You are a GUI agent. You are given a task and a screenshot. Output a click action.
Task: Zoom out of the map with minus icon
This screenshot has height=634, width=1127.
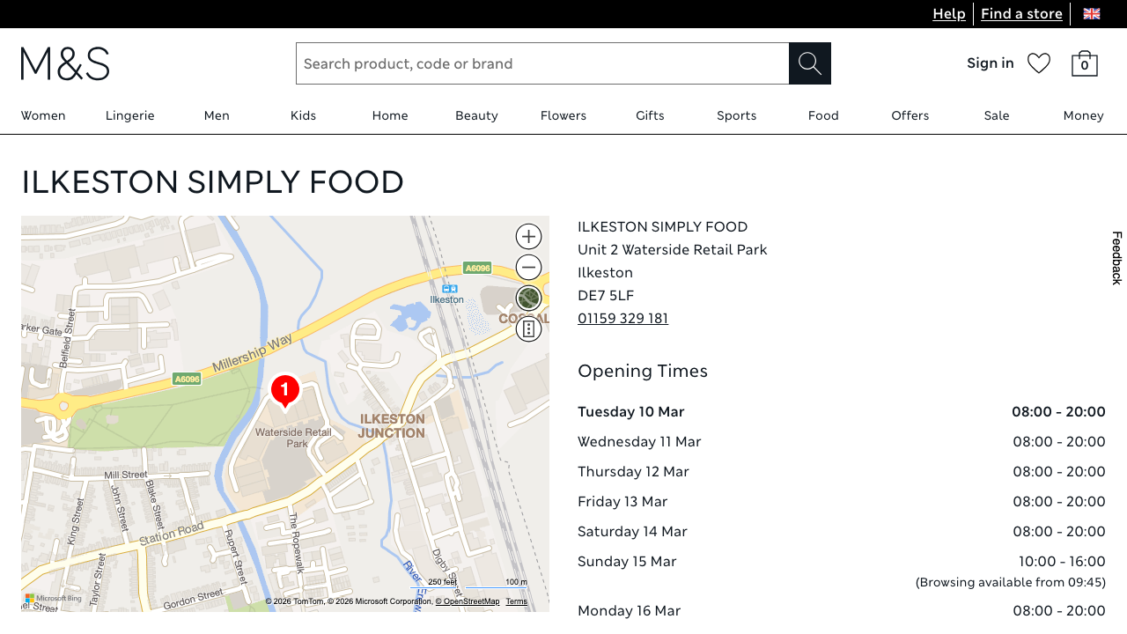click(527, 267)
